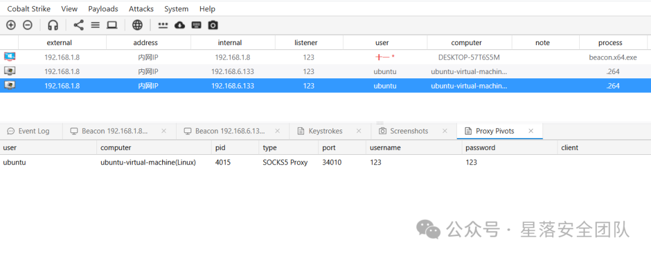The width and height of the screenshot is (651, 256).
Task: Sort proxy pivots by pid column header
Action: [236, 148]
